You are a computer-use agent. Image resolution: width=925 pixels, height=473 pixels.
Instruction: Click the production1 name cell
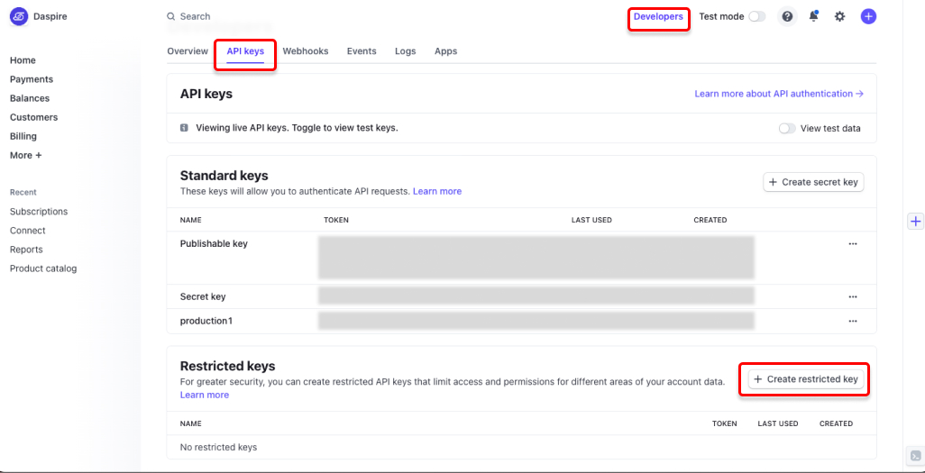coord(205,321)
